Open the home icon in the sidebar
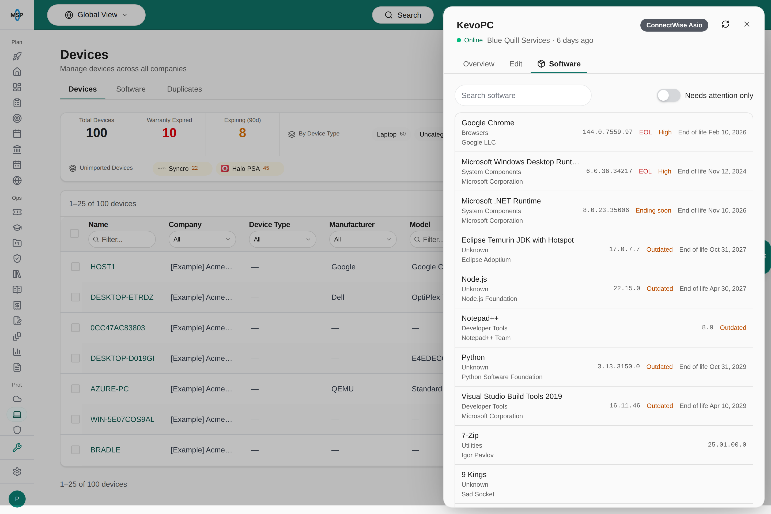This screenshot has height=514, width=771. (17, 71)
